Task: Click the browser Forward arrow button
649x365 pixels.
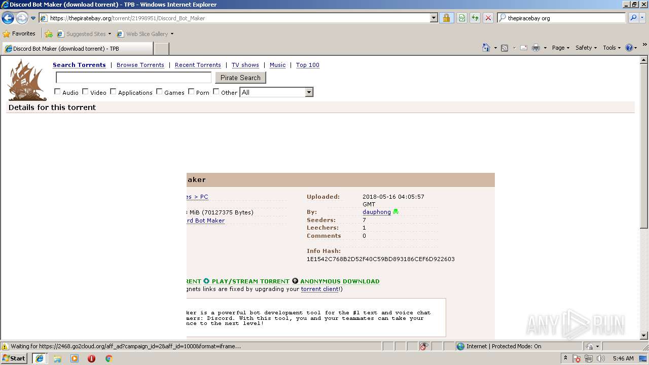Action: [22, 18]
